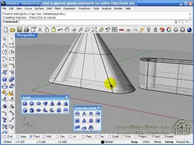Viewport: 194px width, 145px height.
Task: Click the New file icon
Action: click(6, 30)
